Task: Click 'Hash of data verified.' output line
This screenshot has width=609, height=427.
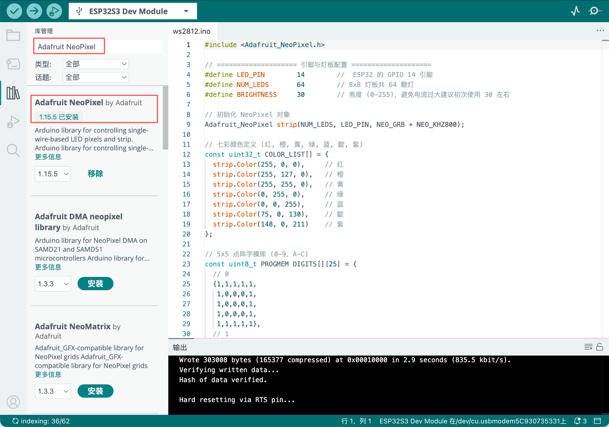Action: (x=223, y=380)
